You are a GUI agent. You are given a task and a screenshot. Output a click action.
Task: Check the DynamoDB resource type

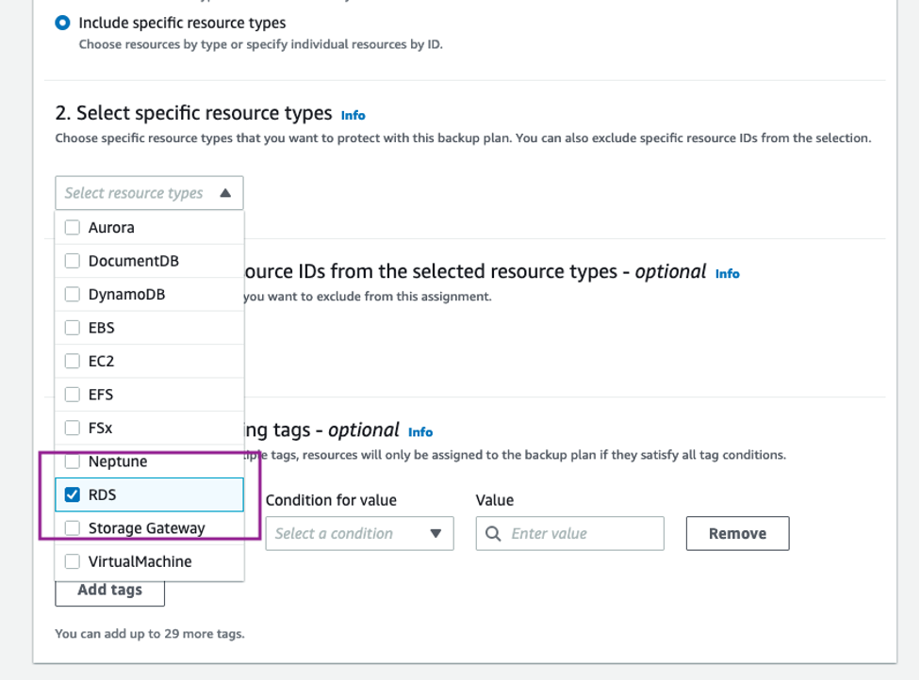coord(73,294)
